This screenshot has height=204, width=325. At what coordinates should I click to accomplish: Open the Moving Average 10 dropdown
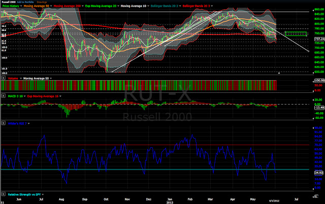tap(148, 6)
